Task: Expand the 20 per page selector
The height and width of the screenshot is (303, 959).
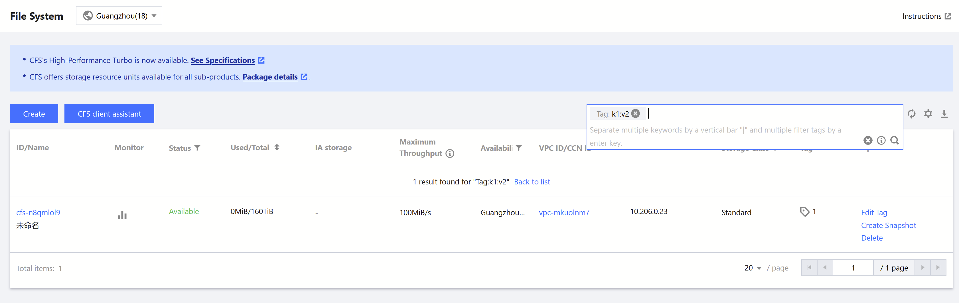Action: click(x=753, y=268)
